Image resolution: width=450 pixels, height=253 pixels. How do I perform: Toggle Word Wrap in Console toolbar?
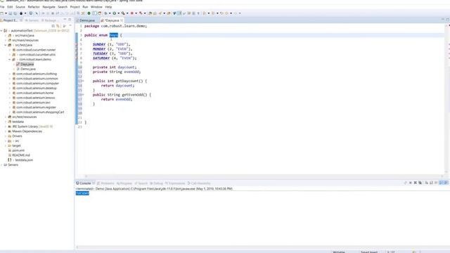click(436, 183)
